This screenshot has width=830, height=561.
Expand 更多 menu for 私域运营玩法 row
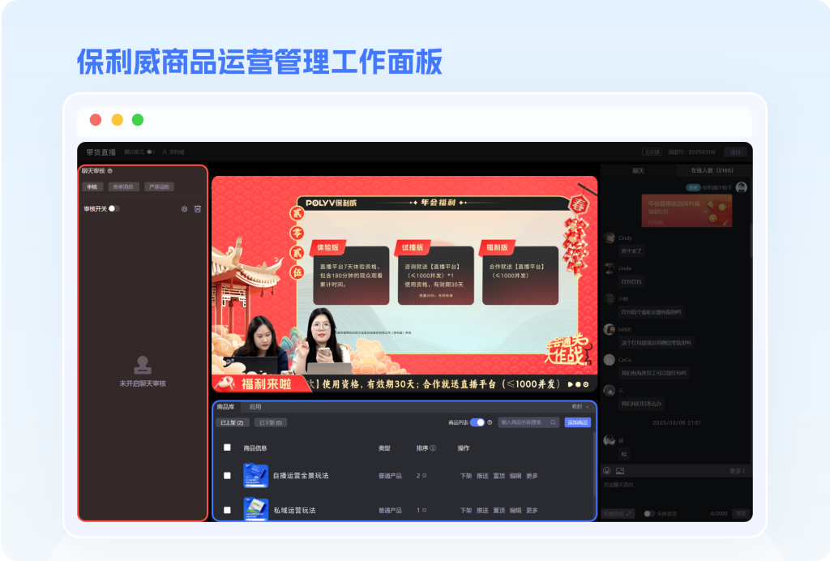[x=532, y=511]
